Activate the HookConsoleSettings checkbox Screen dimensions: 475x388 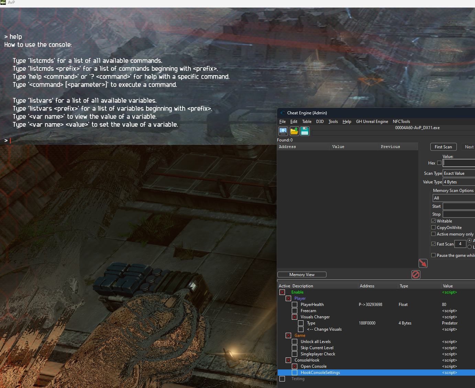coord(295,373)
